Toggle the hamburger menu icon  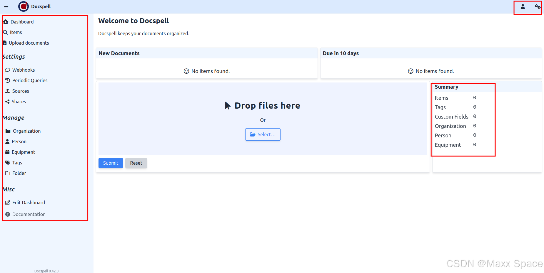click(x=6, y=6)
